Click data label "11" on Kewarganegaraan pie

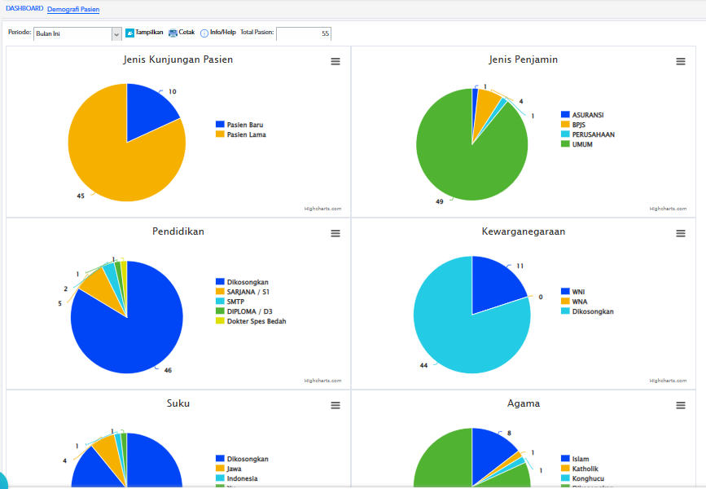(x=520, y=266)
